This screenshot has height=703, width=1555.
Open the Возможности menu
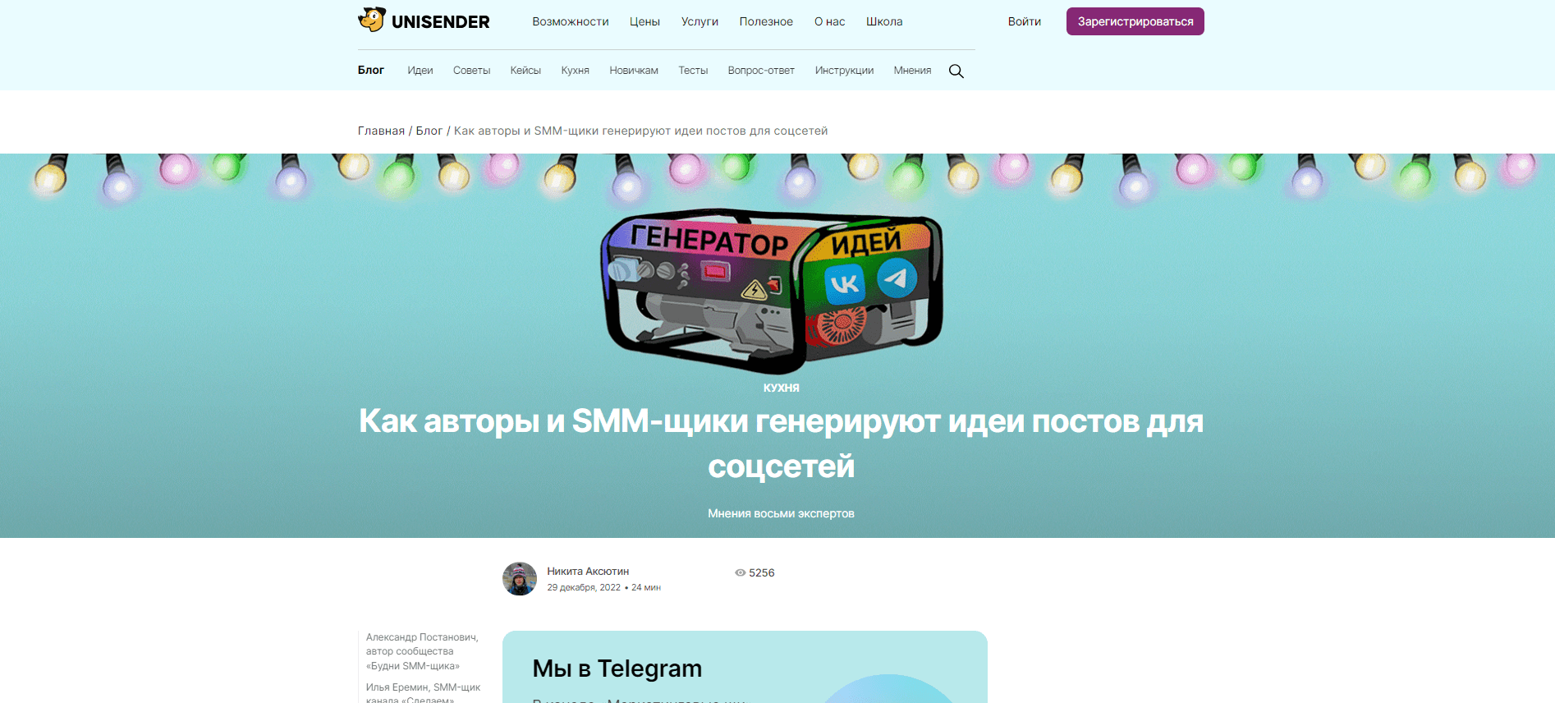click(571, 21)
